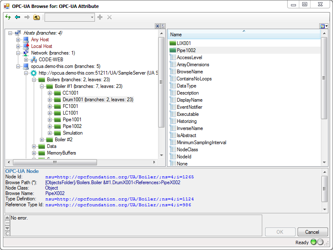
Task: Click the refresh browse icon
Action: pyautogui.click(x=7, y=17)
